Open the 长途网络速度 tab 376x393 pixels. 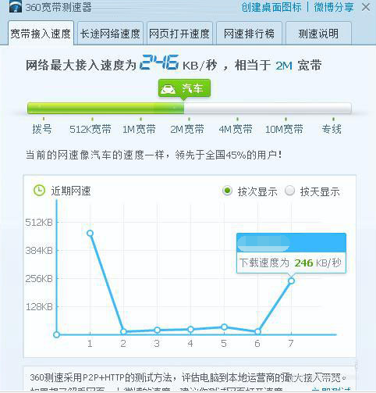pyautogui.click(x=110, y=34)
